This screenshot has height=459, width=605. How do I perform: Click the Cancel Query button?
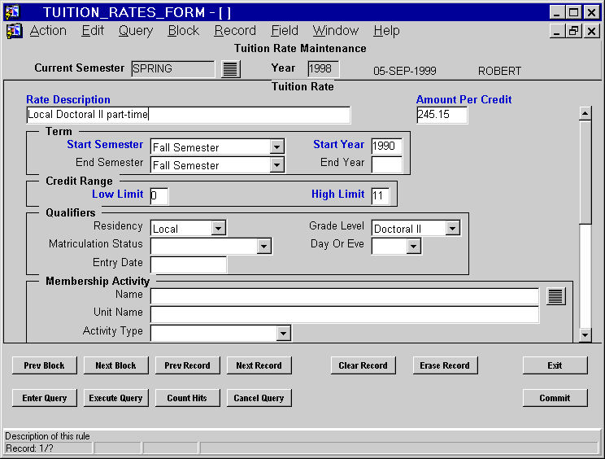point(259,398)
